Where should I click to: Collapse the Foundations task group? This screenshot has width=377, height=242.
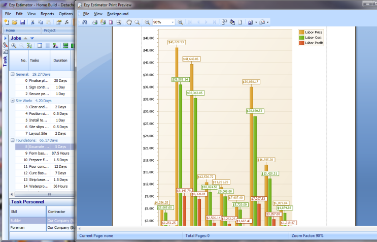[13, 140]
